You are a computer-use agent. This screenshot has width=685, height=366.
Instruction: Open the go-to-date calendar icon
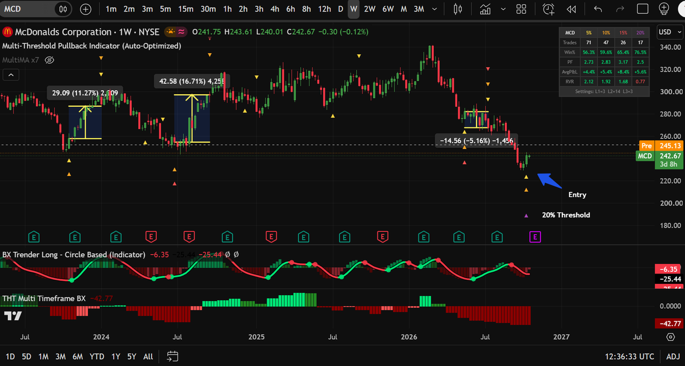(172, 357)
